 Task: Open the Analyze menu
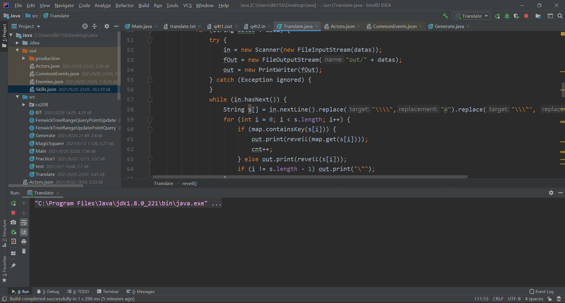102,5
